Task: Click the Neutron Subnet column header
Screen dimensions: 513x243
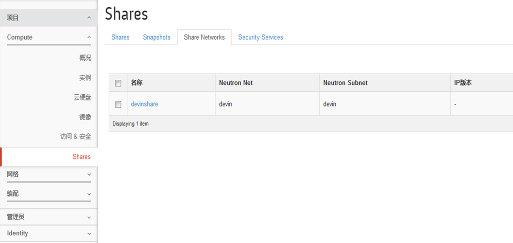Action: (345, 83)
